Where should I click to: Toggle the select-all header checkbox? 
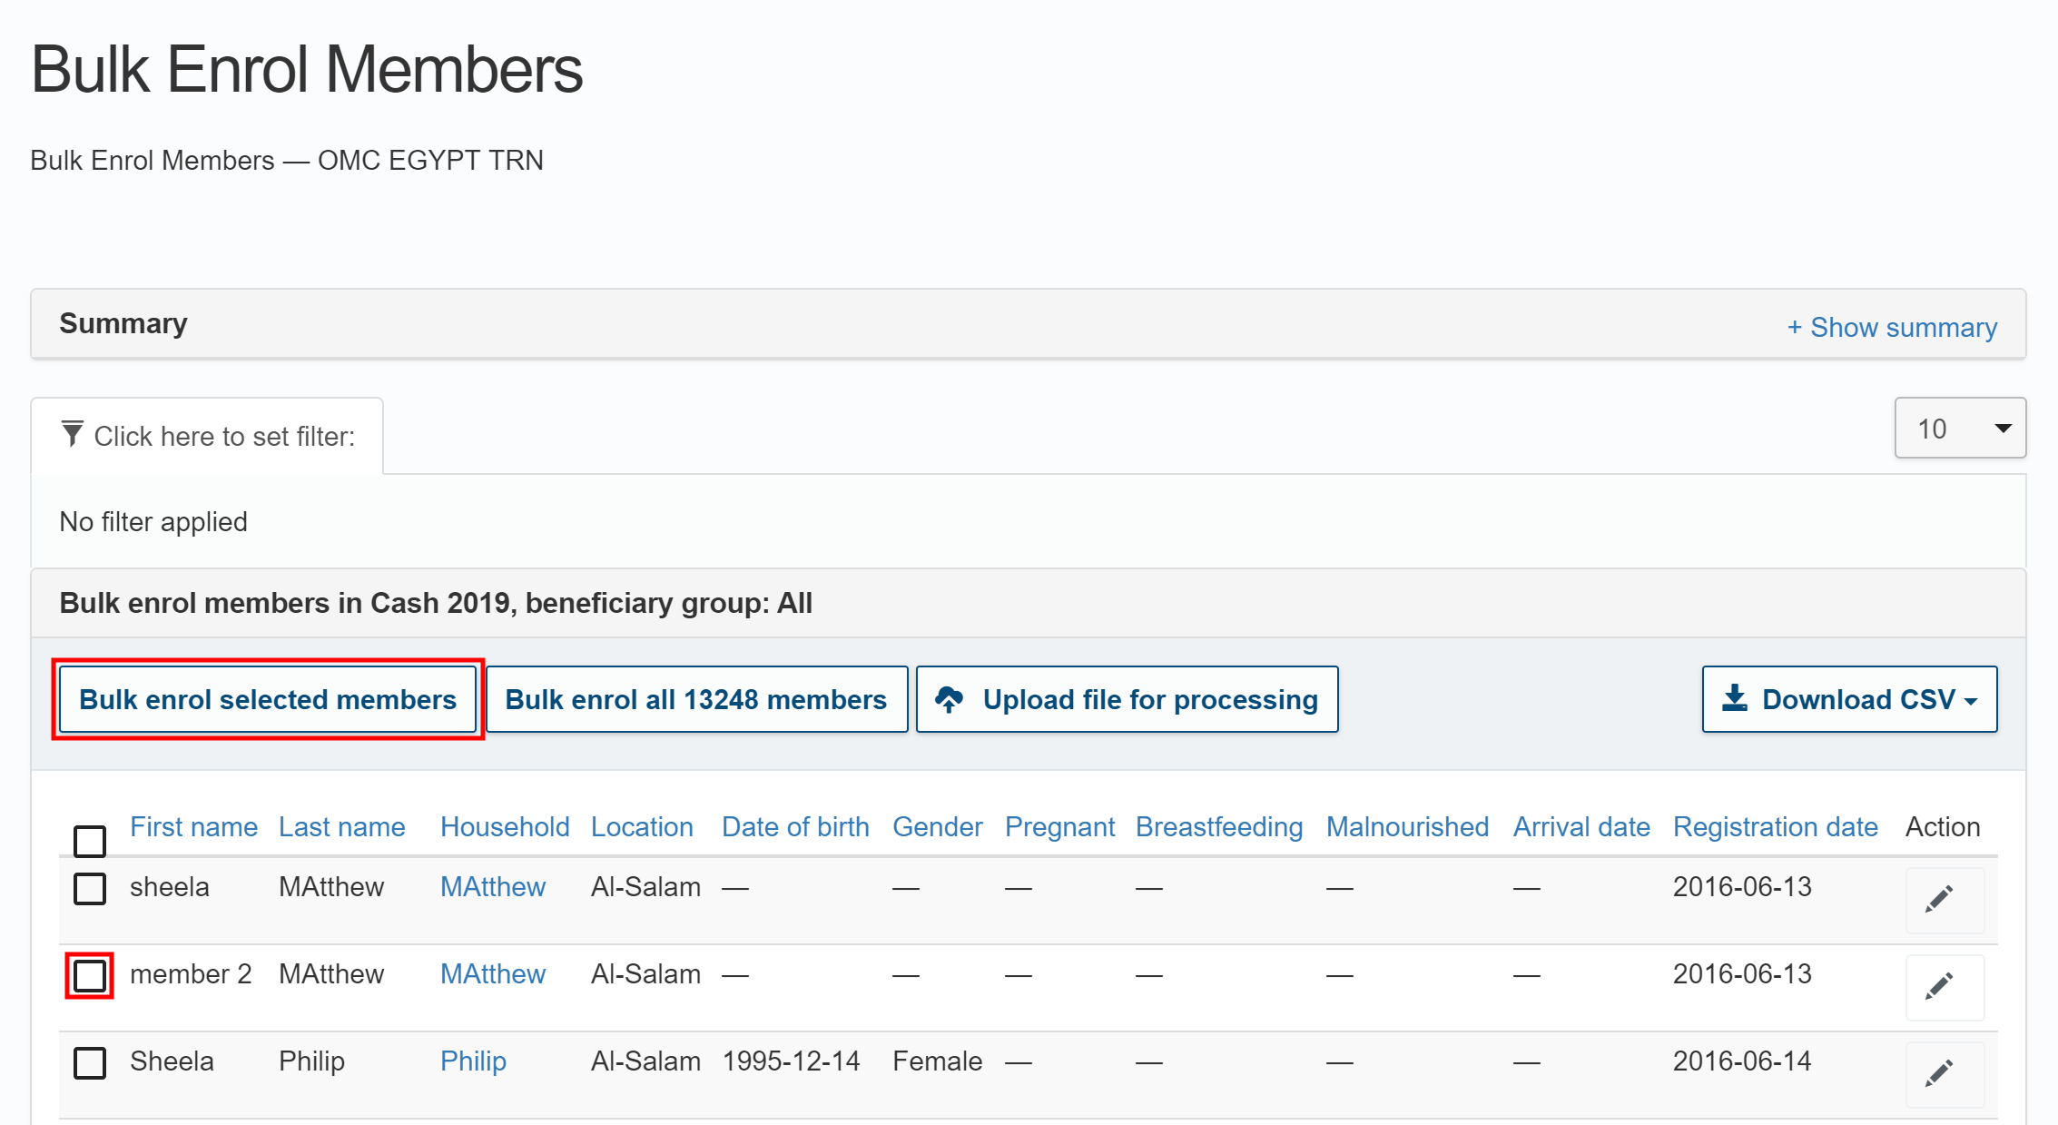click(90, 841)
